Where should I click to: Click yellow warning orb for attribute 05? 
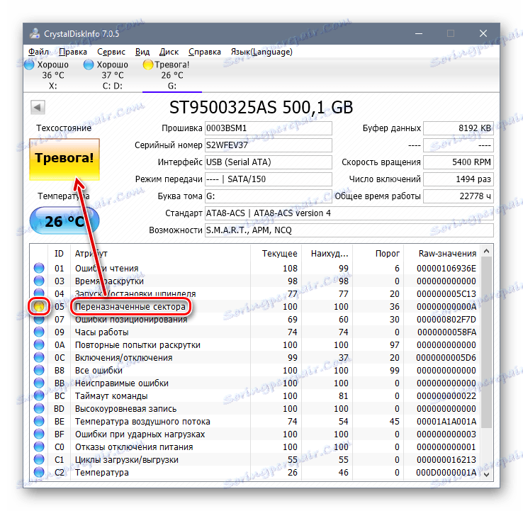pyautogui.click(x=39, y=307)
